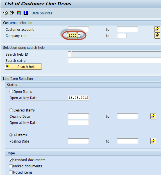Enable the Parked documents checkbox
The image size is (161, 175).
[11, 166]
